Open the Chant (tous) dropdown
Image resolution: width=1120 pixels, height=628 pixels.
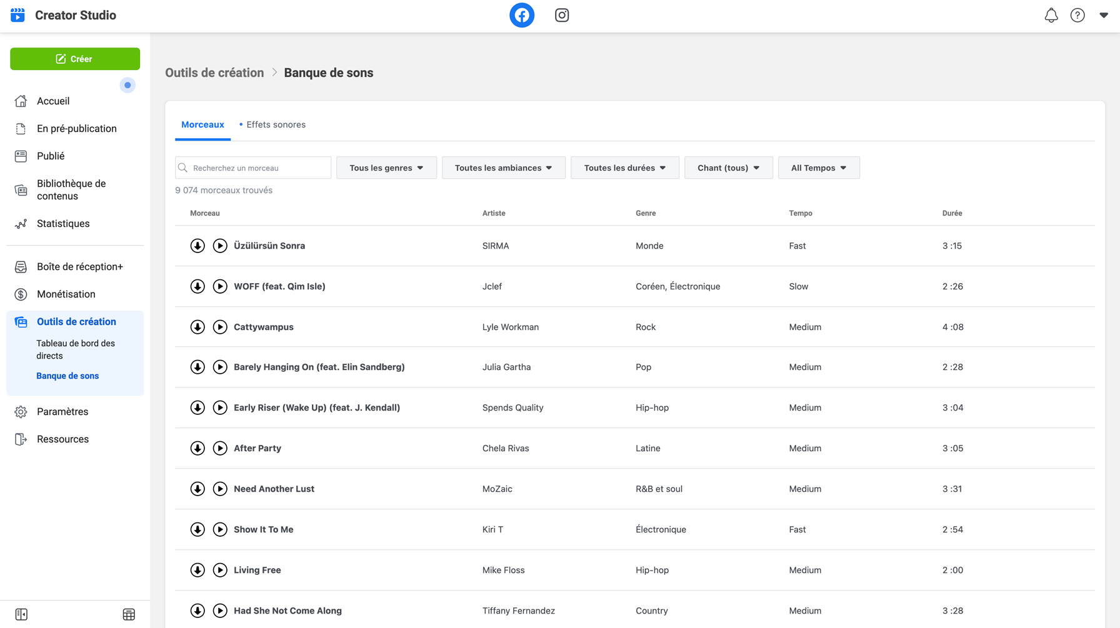pos(729,167)
